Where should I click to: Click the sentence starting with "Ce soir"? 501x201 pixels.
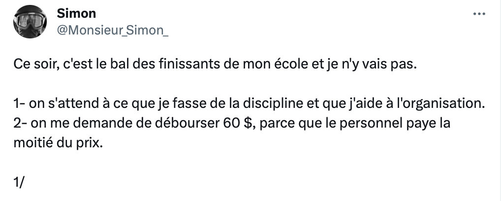215,66
